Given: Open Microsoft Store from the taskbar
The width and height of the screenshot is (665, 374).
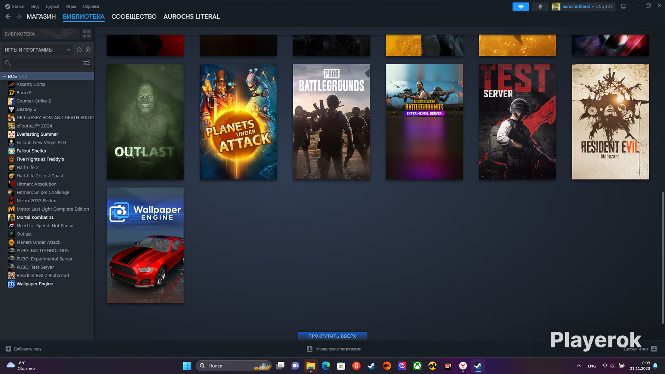Looking at the screenshot, I should click(x=341, y=366).
